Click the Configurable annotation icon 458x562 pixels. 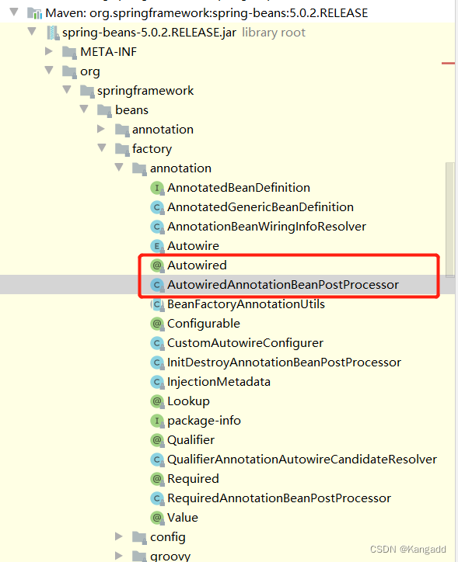click(157, 324)
